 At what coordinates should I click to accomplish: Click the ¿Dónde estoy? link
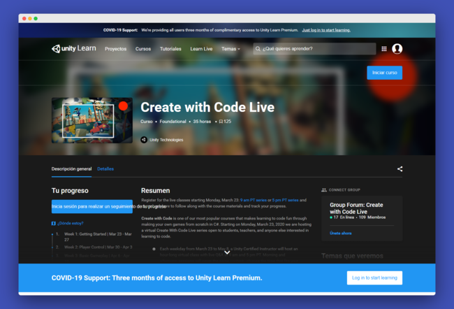(x=71, y=223)
